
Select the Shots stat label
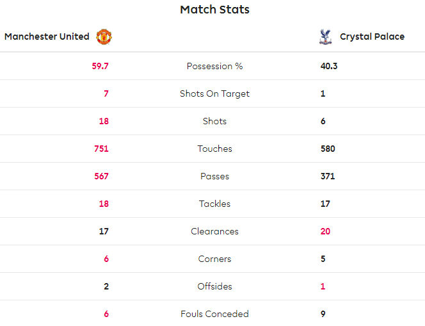pyautogui.click(x=214, y=121)
